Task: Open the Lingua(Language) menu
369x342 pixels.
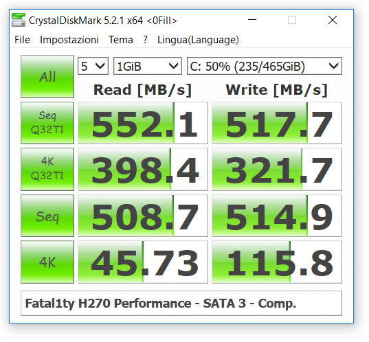Action: click(x=198, y=40)
